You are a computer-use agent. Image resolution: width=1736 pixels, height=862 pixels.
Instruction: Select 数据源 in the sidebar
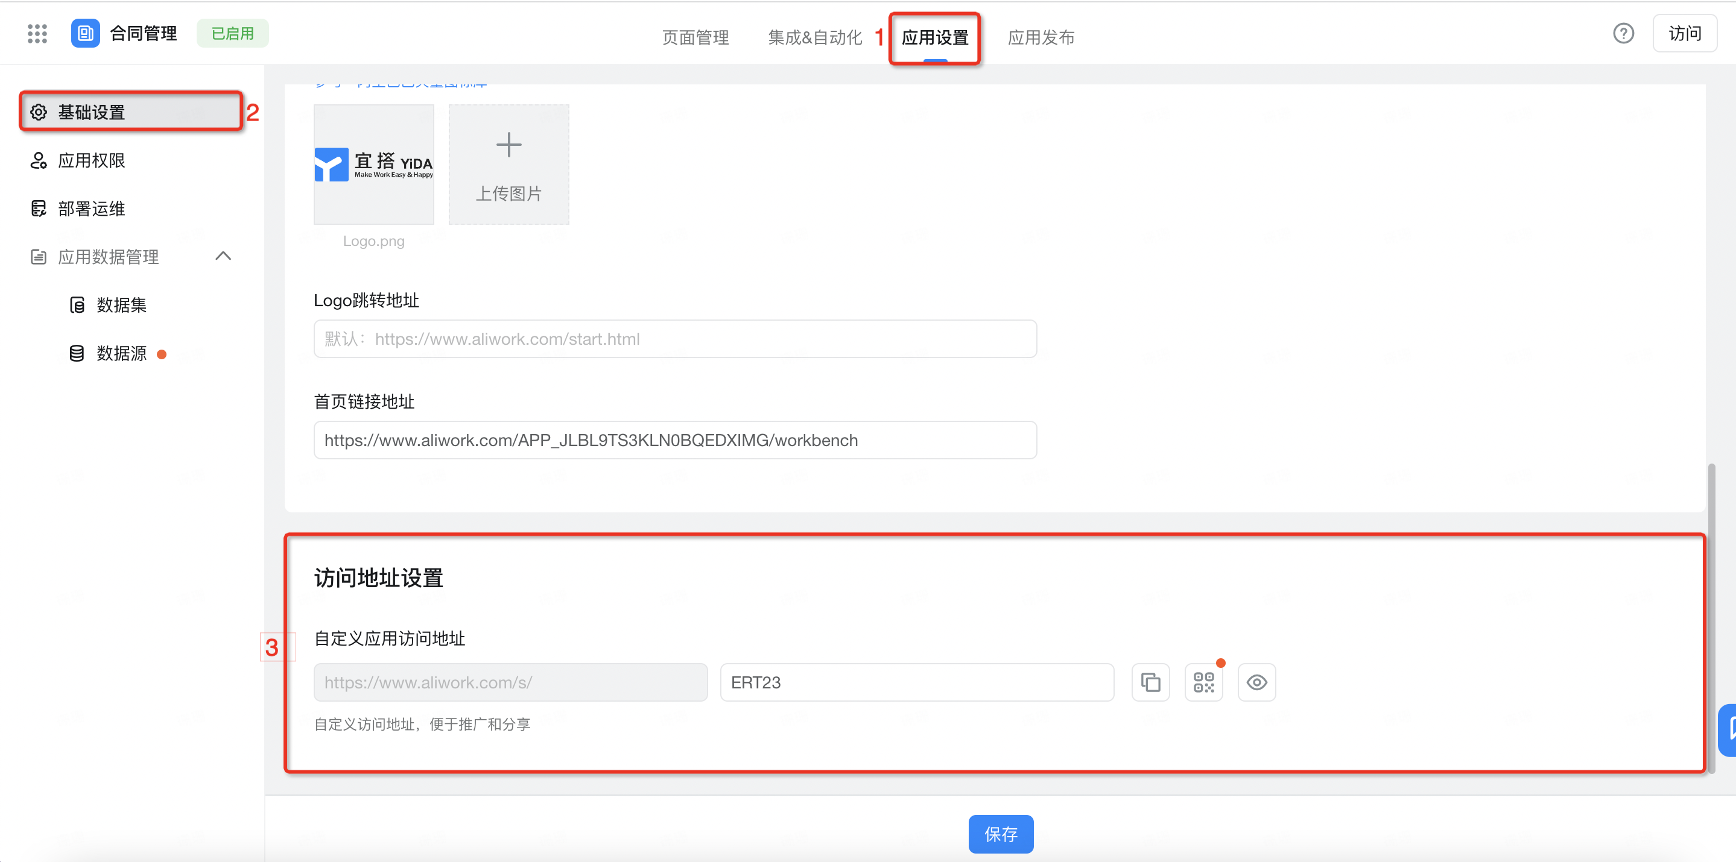click(121, 354)
